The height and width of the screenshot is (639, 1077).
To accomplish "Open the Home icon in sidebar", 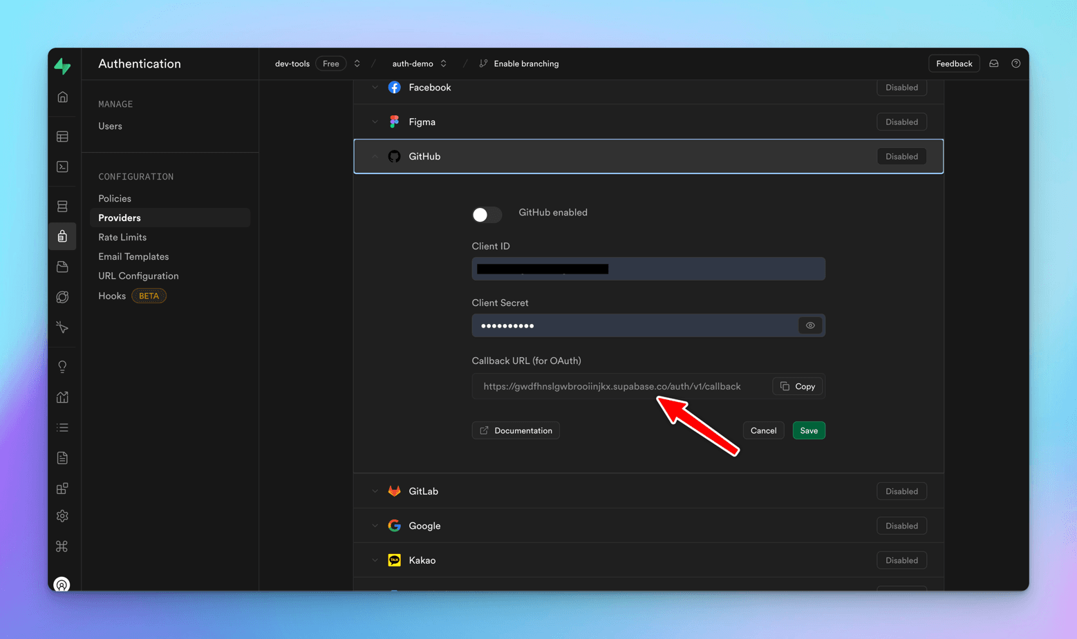I will click(62, 97).
